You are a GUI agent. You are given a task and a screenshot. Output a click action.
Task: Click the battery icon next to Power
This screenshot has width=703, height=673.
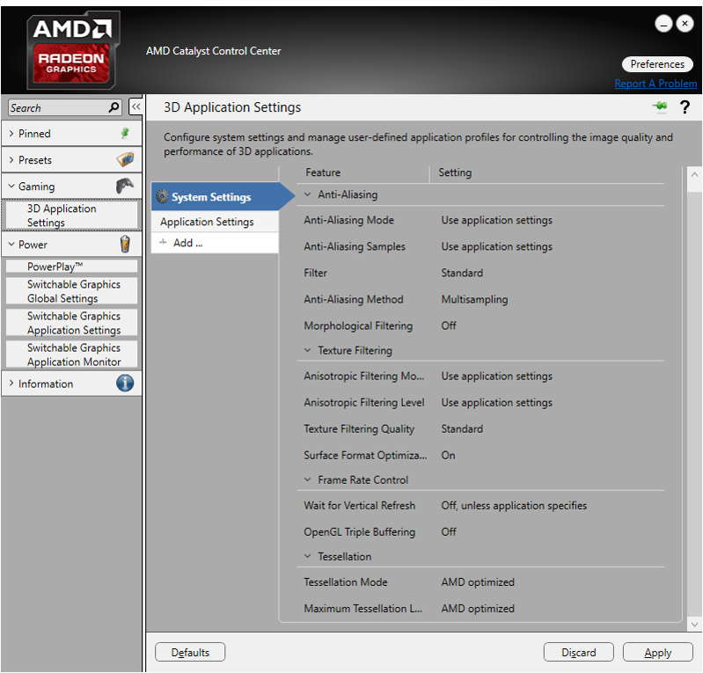(125, 244)
